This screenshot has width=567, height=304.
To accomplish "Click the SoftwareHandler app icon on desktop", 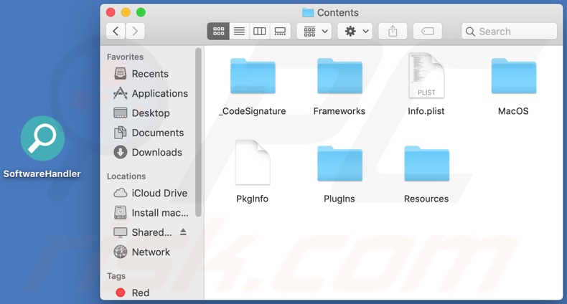I will pos(42,139).
